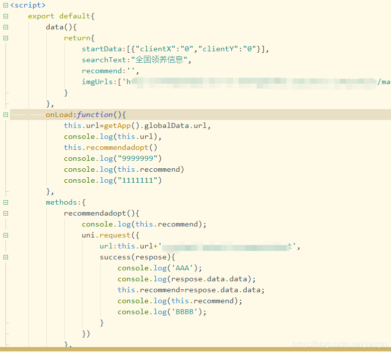Click console.log(respose.data.data) line

click(x=187, y=279)
